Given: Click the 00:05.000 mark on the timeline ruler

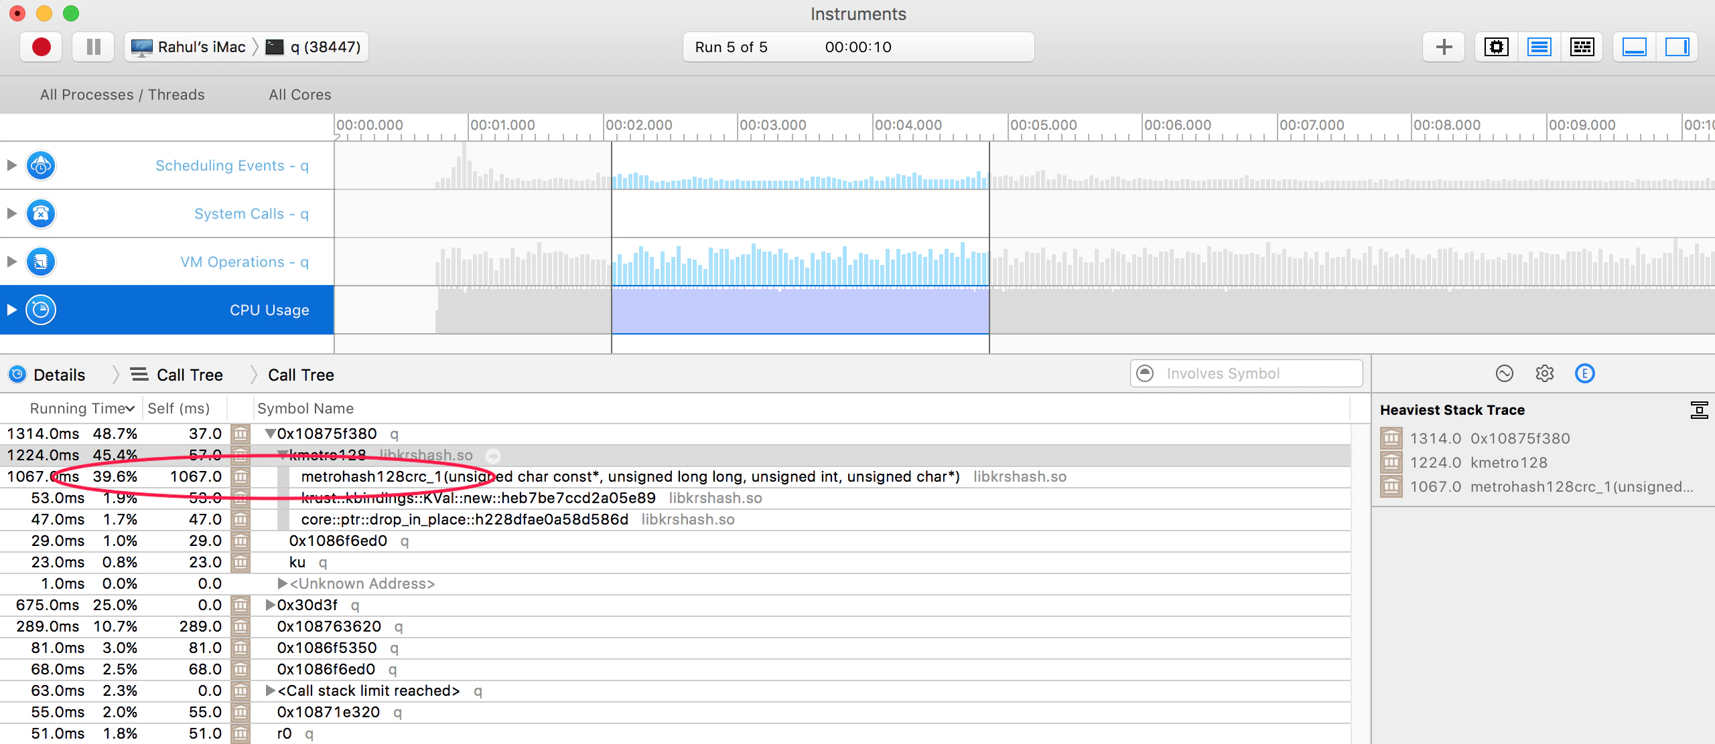Looking at the screenshot, I should pos(1043,125).
